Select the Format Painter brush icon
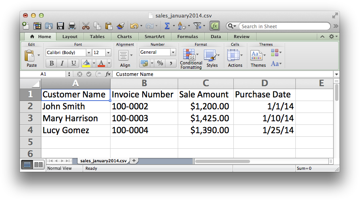This screenshot has width=359, height=200. click(x=120, y=26)
